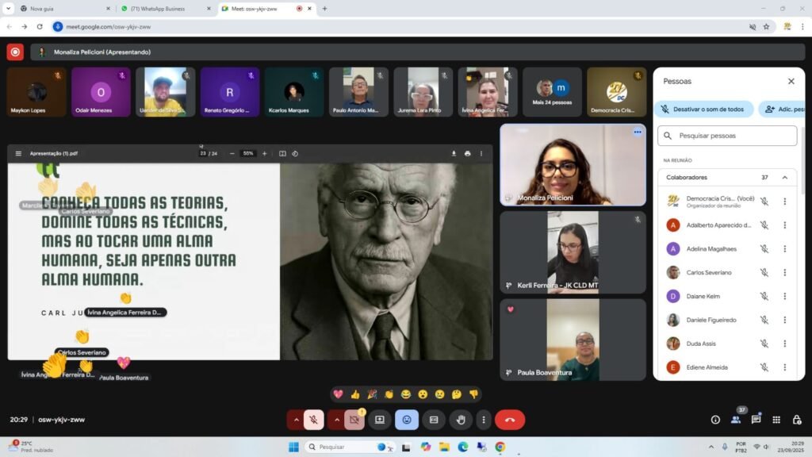This screenshot has height=457, width=812.
Task: Open host controls lock icon
Action: pyautogui.click(x=796, y=420)
